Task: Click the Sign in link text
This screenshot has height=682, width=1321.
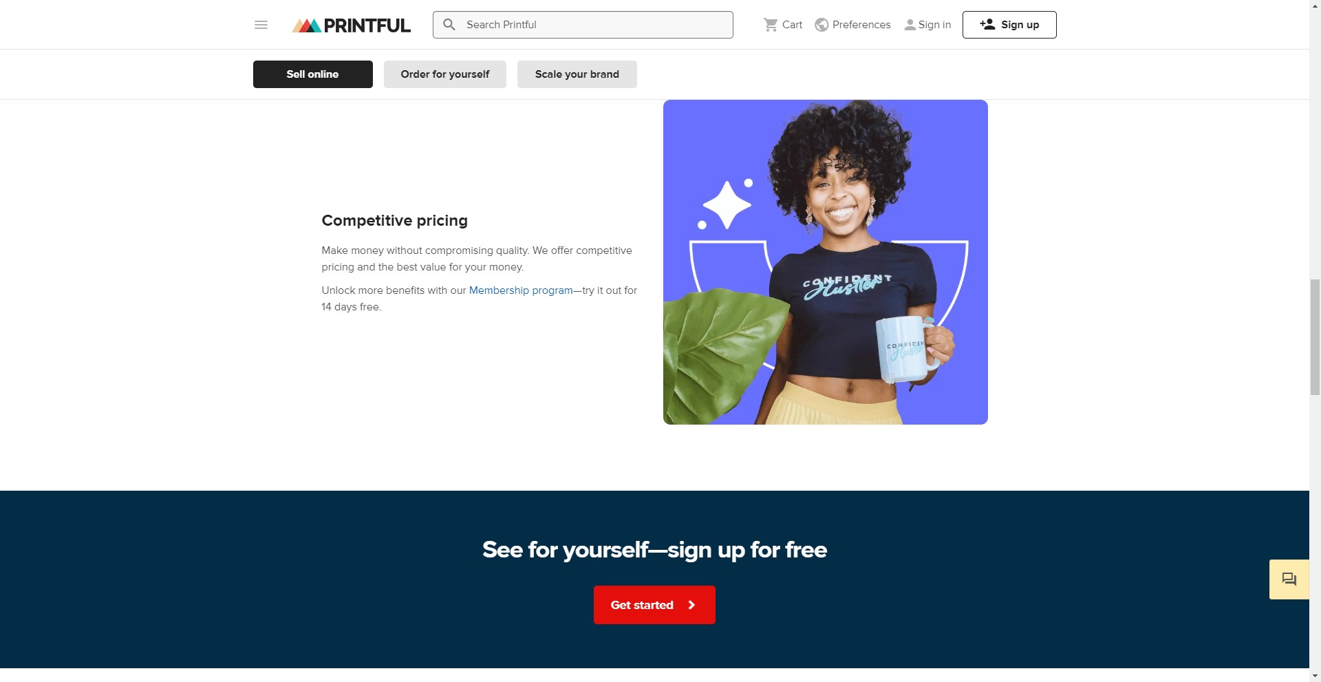Action: 934,25
